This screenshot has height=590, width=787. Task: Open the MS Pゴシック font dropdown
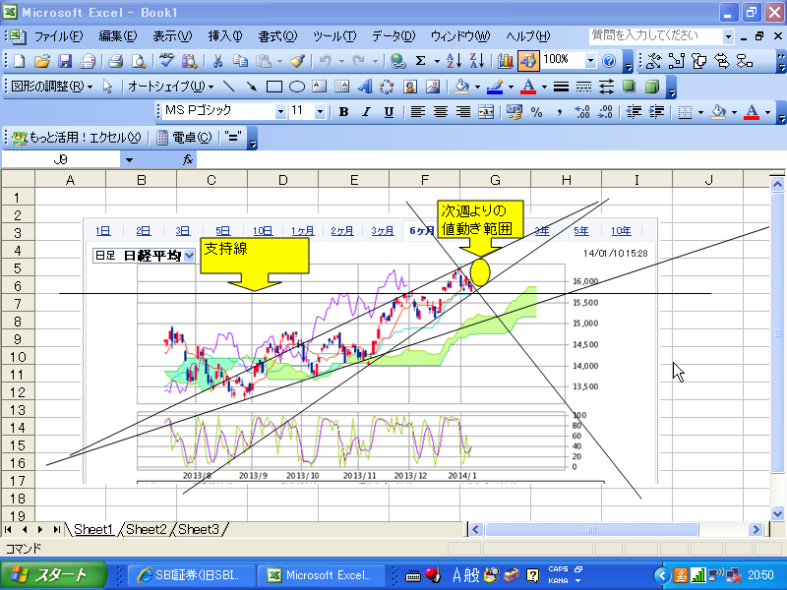pyautogui.click(x=279, y=112)
